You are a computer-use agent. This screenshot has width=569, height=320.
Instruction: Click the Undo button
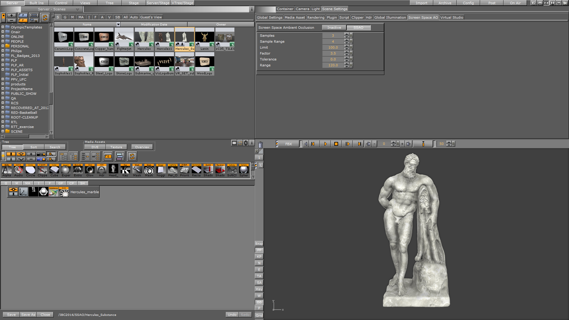pyautogui.click(x=232, y=315)
